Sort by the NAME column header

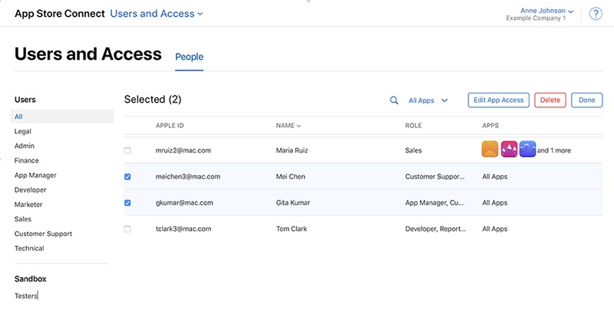point(289,126)
